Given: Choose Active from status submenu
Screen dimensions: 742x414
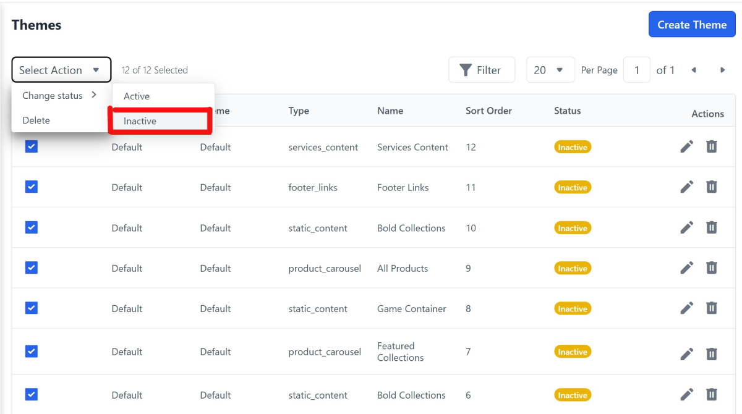Looking at the screenshot, I should pyautogui.click(x=137, y=96).
